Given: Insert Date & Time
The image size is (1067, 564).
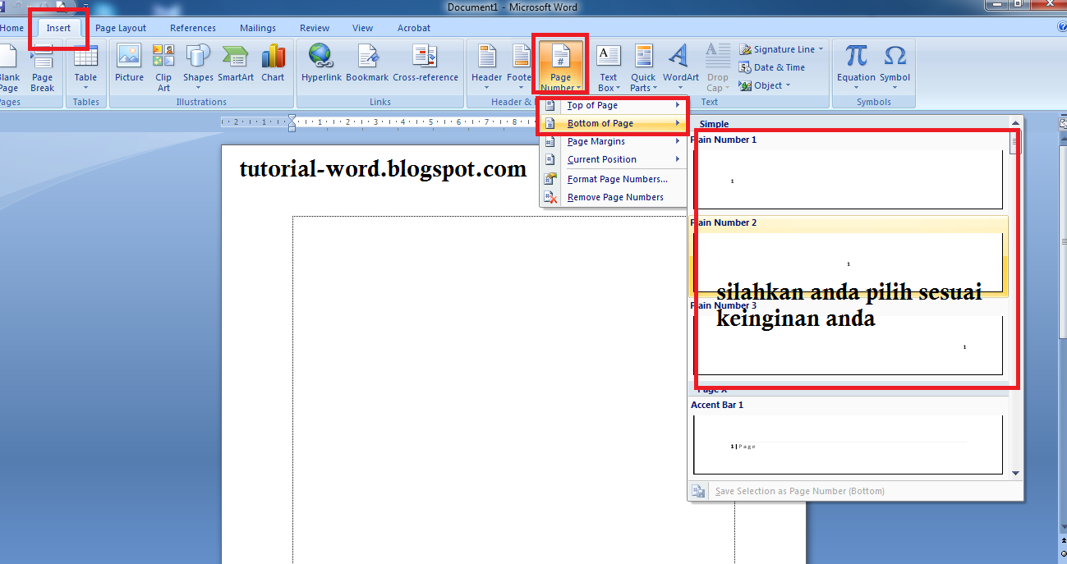Looking at the screenshot, I should (x=772, y=67).
